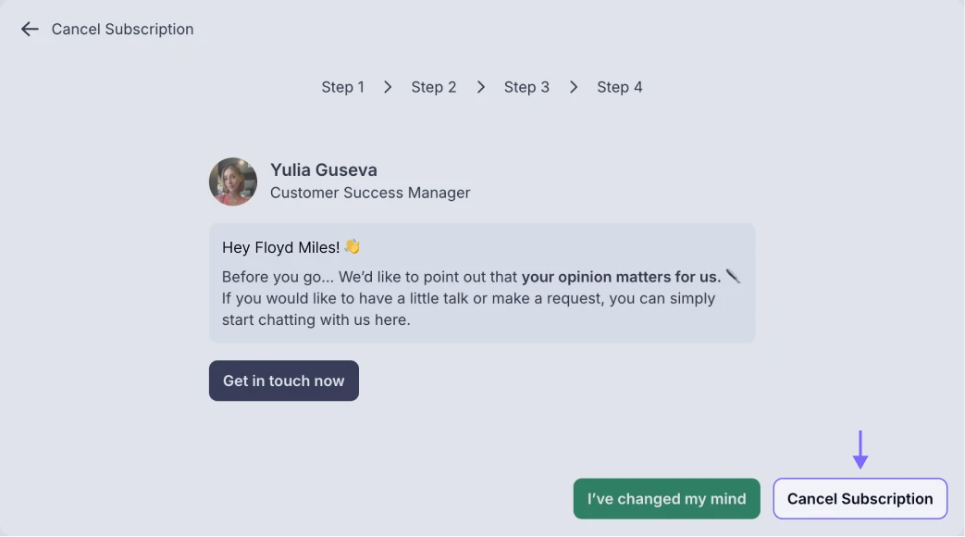
Task: Open Step 4 of the cancellation flow
Action: point(620,87)
